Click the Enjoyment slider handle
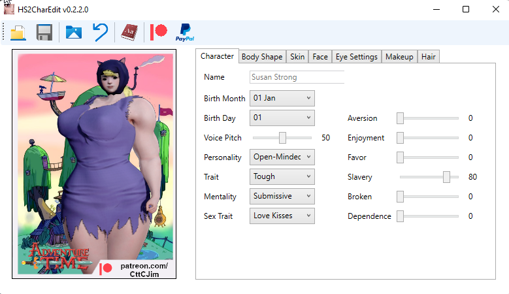509x294 pixels. [x=401, y=138]
